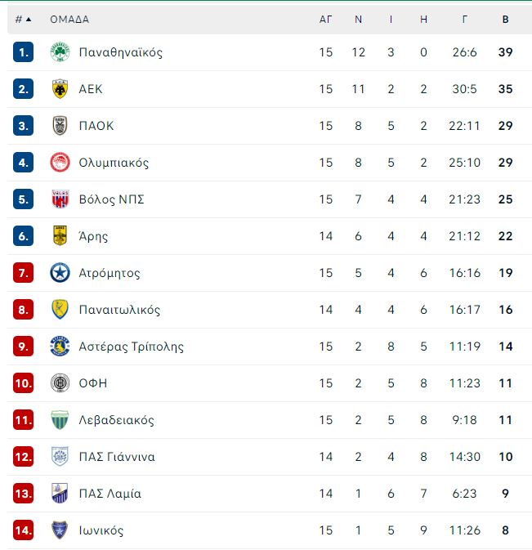Click the Ιωνικός blue shield crest
The height and width of the screenshot is (550, 532).
click(x=60, y=530)
